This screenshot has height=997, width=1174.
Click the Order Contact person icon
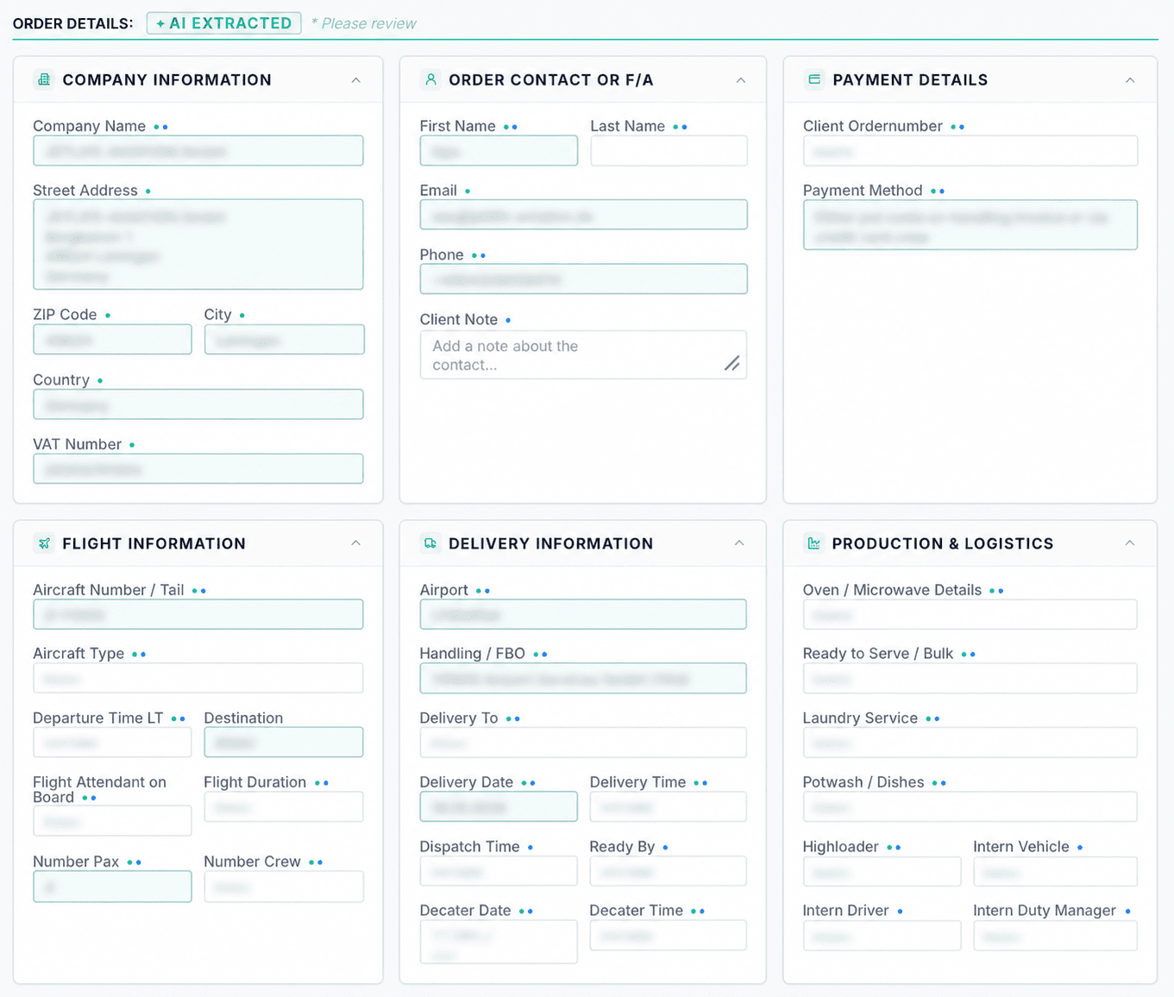(x=430, y=79)
